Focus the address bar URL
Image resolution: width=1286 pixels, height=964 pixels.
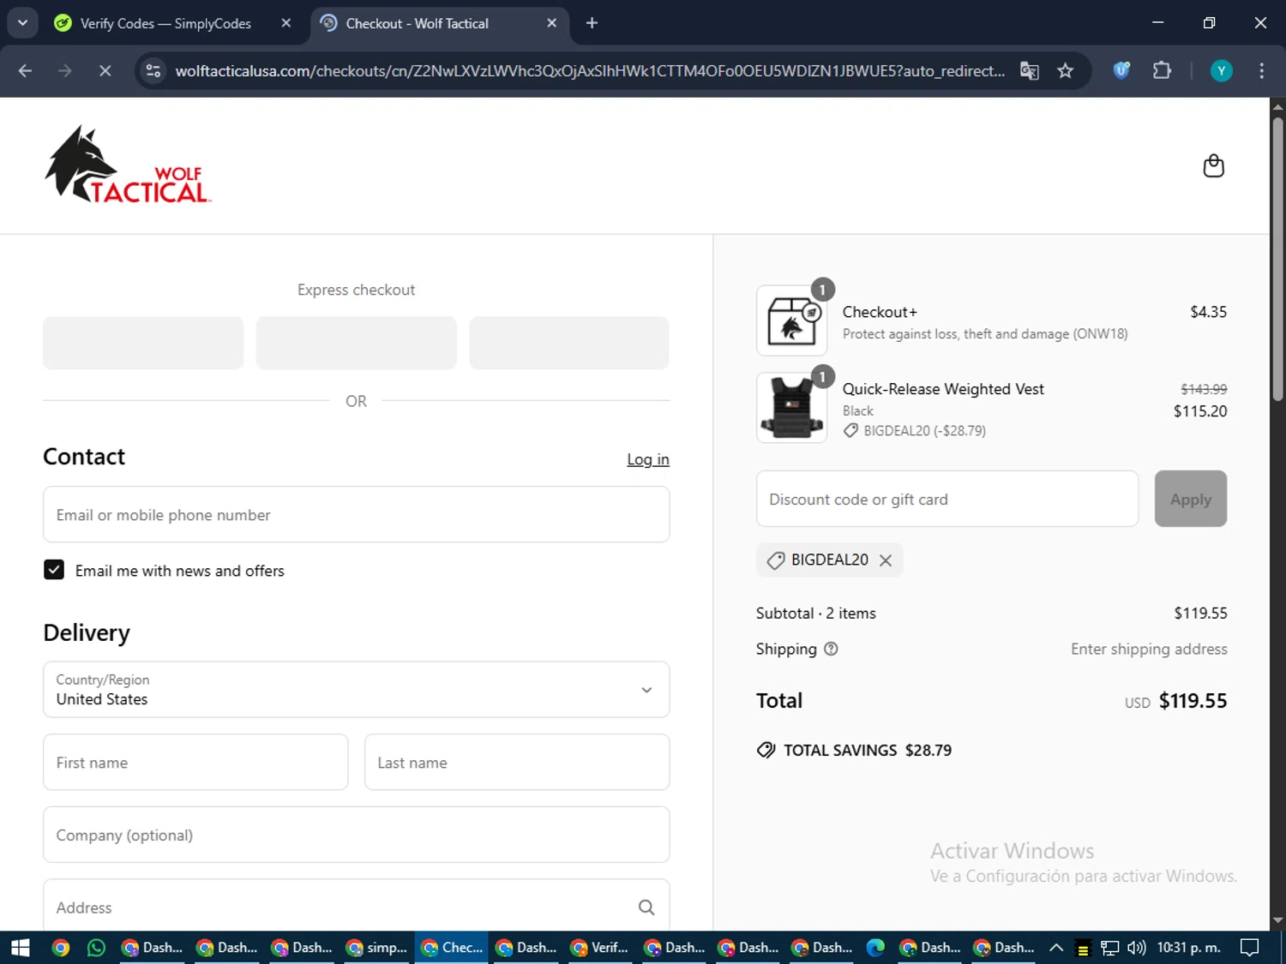[x=590, y=71]
